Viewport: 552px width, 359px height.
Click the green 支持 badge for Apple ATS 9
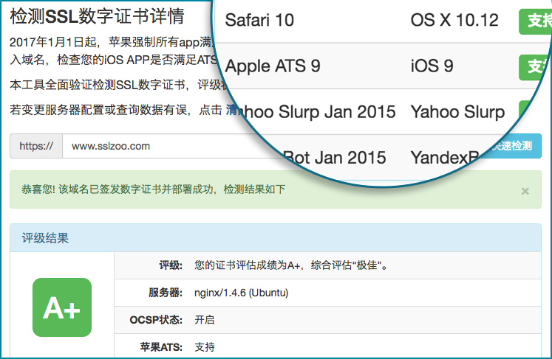pos(535,66)
